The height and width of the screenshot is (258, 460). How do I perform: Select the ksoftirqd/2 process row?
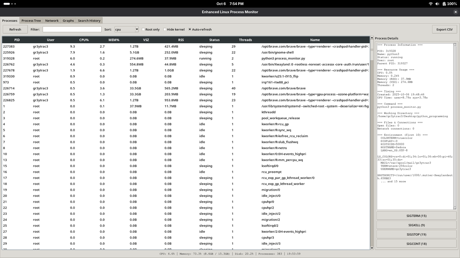click(x=186, y=226)
